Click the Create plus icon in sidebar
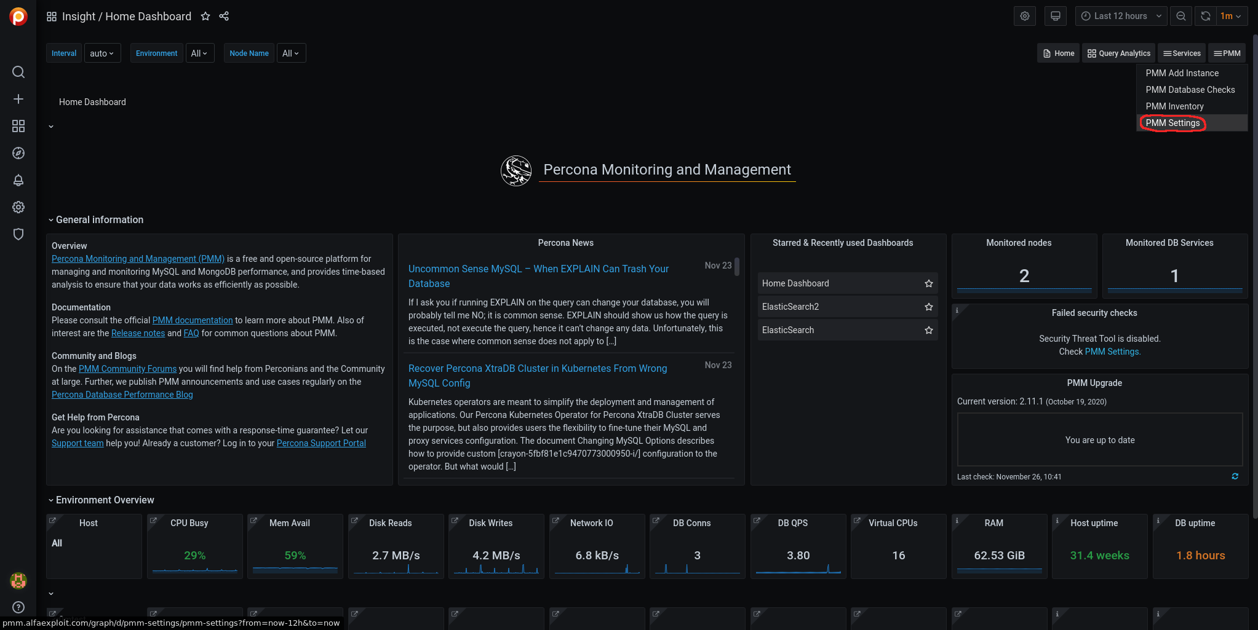This screenshot has height=630, width=1258. (18, 99)
